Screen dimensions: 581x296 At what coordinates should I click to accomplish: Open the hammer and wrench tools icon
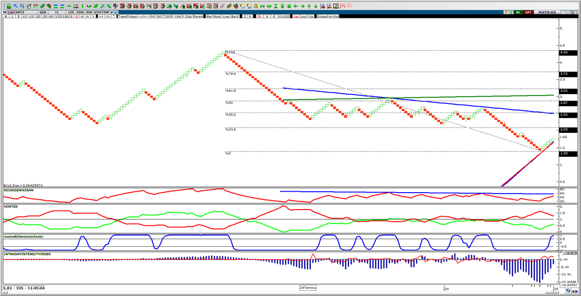(35, 6)
